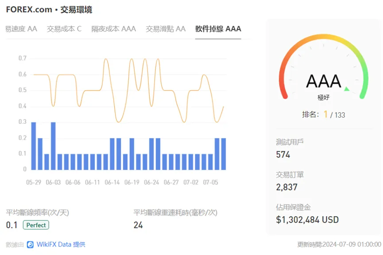Click the reconnect time value 24
Viewport: 383px width, 255px height.
coord(138,225)
